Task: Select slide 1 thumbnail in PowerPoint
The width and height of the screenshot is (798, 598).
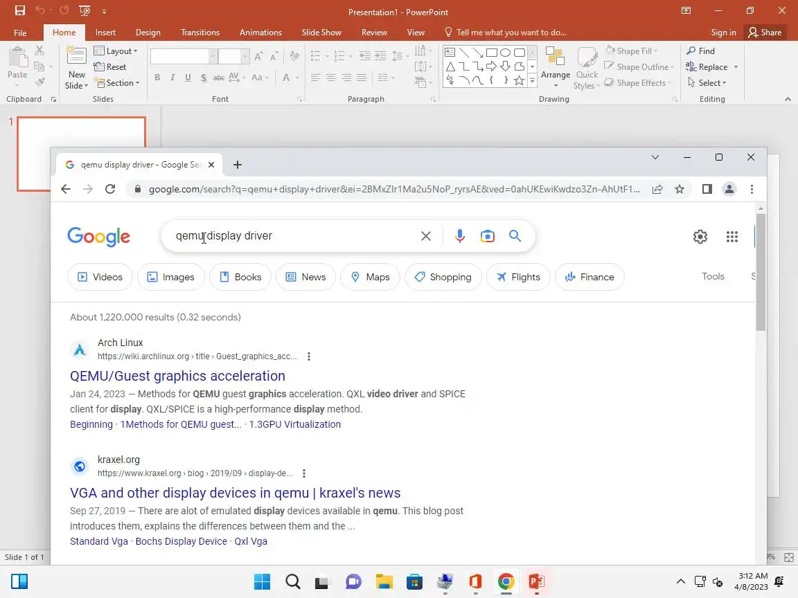Action: pyautogui.click(x=82, y=154)
